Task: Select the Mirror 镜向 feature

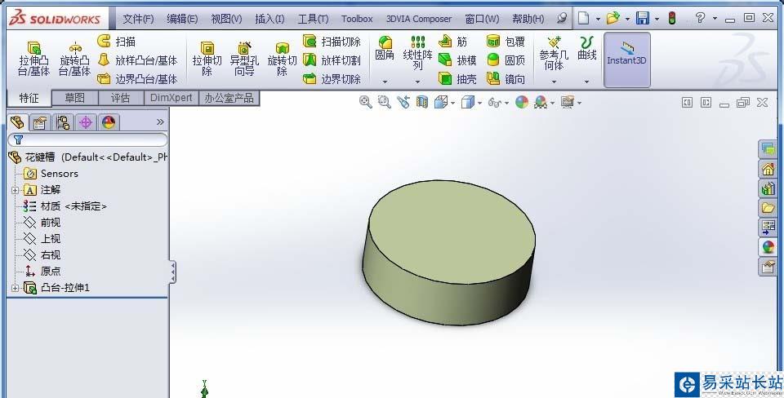Action: click(506, 79)
